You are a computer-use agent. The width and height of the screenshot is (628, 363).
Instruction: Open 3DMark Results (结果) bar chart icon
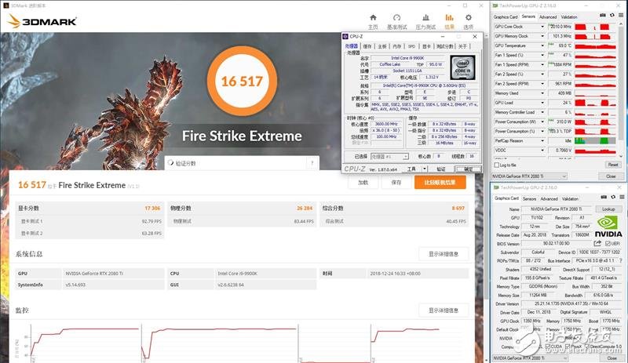click(449, 17)
